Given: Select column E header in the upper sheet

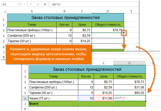Looking at the screenshot, I should pyautogui.click(x=131, y=11).
